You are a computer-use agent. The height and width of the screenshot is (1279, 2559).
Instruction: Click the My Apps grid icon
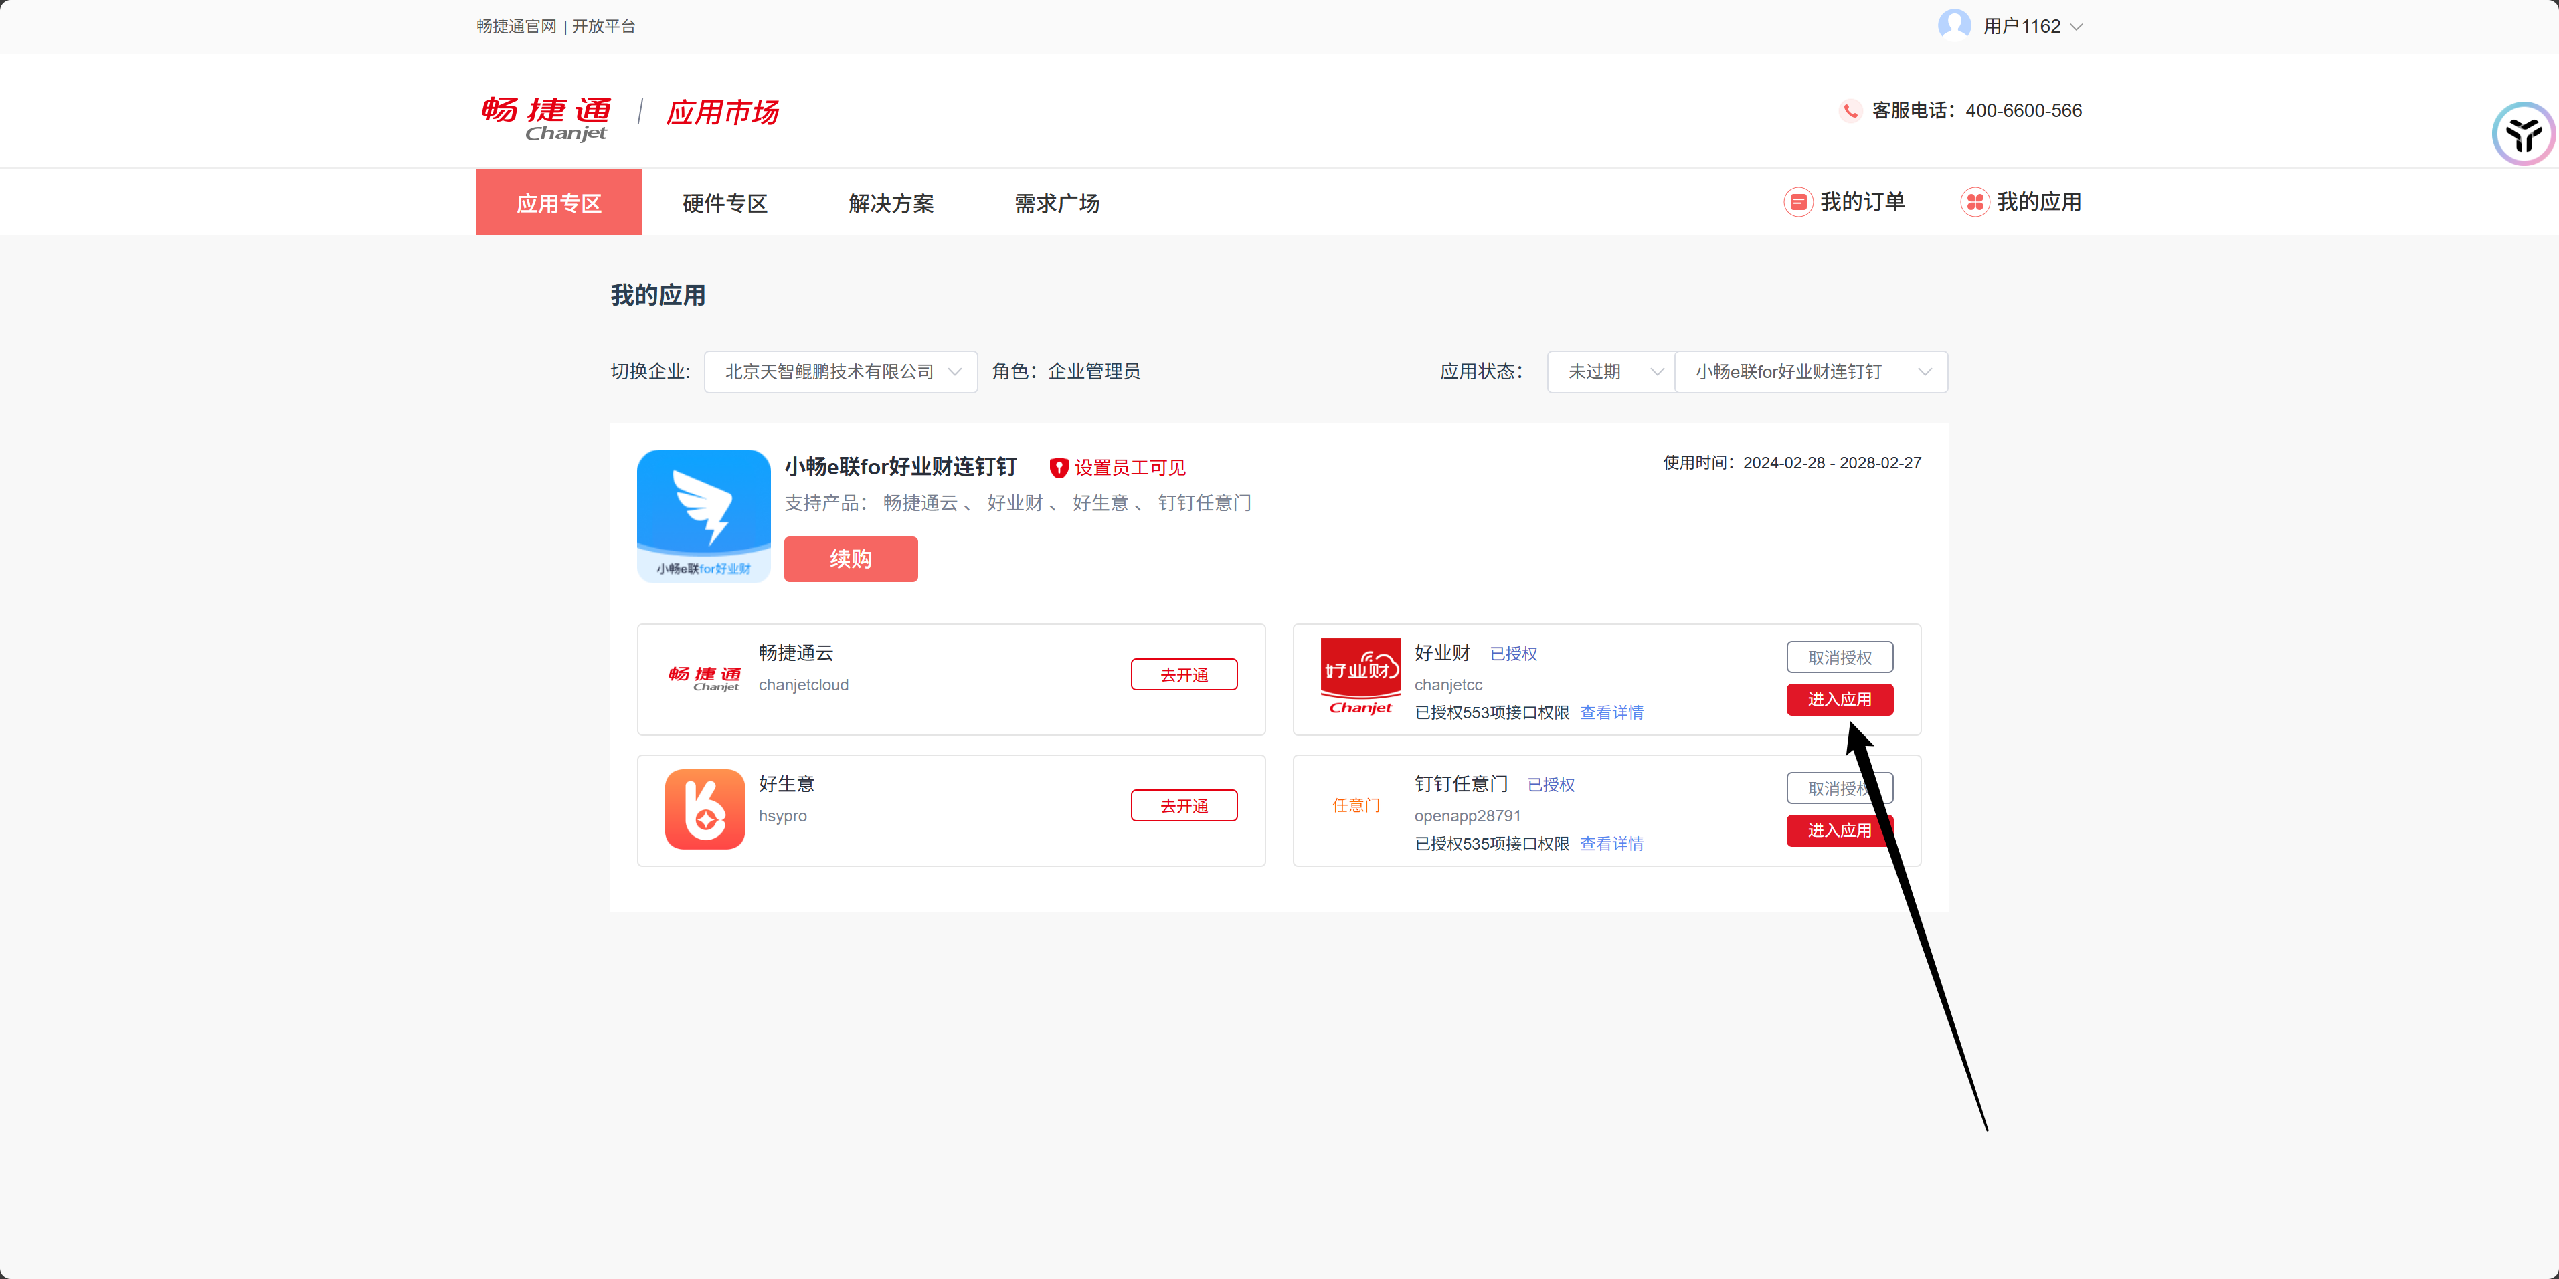click(x=1974, y=203)
